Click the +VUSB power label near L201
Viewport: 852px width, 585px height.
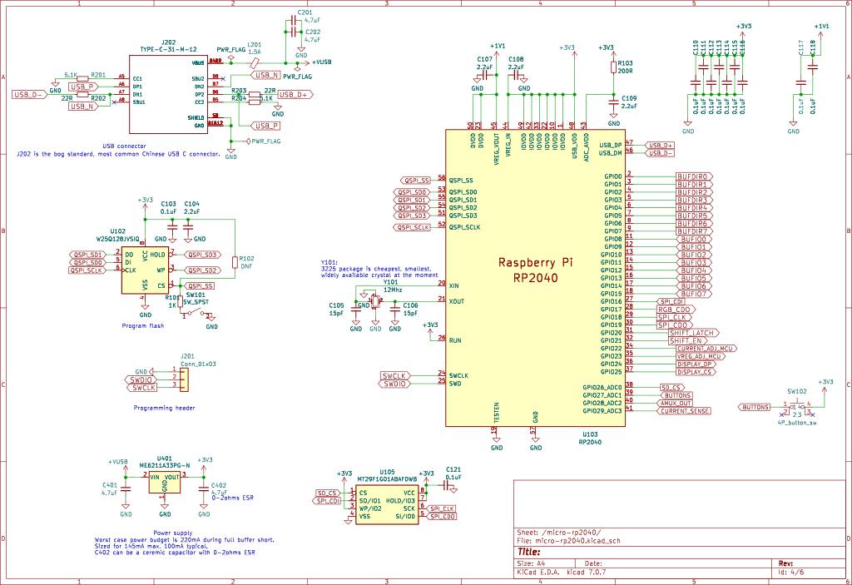click(x=322, y=62)
